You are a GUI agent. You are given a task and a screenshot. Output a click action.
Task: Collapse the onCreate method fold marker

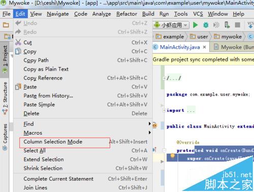point(164,150)
